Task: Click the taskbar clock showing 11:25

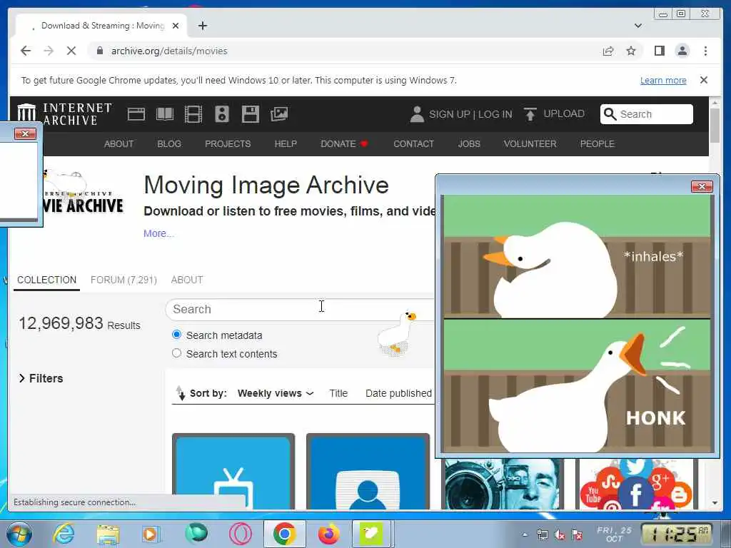Action: pyautogui.click(x=676, y=534)
